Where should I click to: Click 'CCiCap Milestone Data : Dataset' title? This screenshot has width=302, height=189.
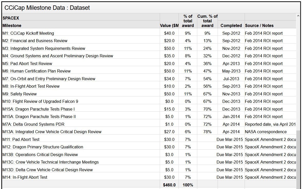47,8
